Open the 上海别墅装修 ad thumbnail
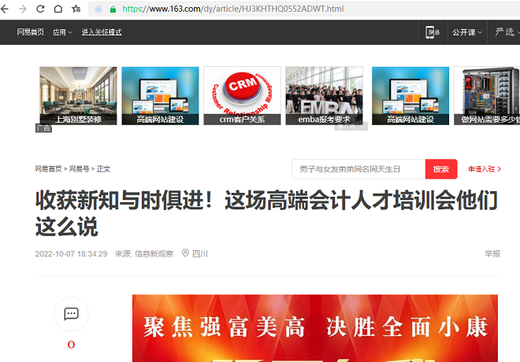 tap(78, 95)
